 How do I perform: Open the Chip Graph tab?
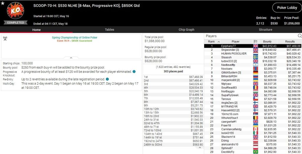(x=186, y=30)
